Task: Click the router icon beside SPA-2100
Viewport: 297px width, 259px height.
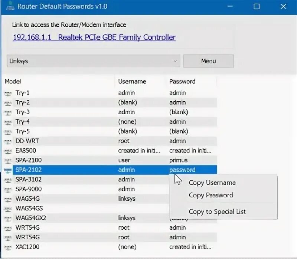Action: [8, 161]
